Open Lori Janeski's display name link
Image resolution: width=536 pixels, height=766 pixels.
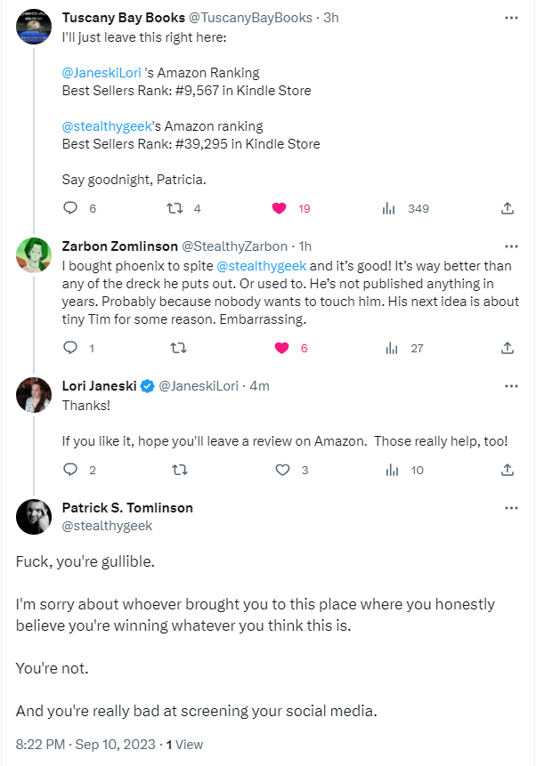click(100, 385)
